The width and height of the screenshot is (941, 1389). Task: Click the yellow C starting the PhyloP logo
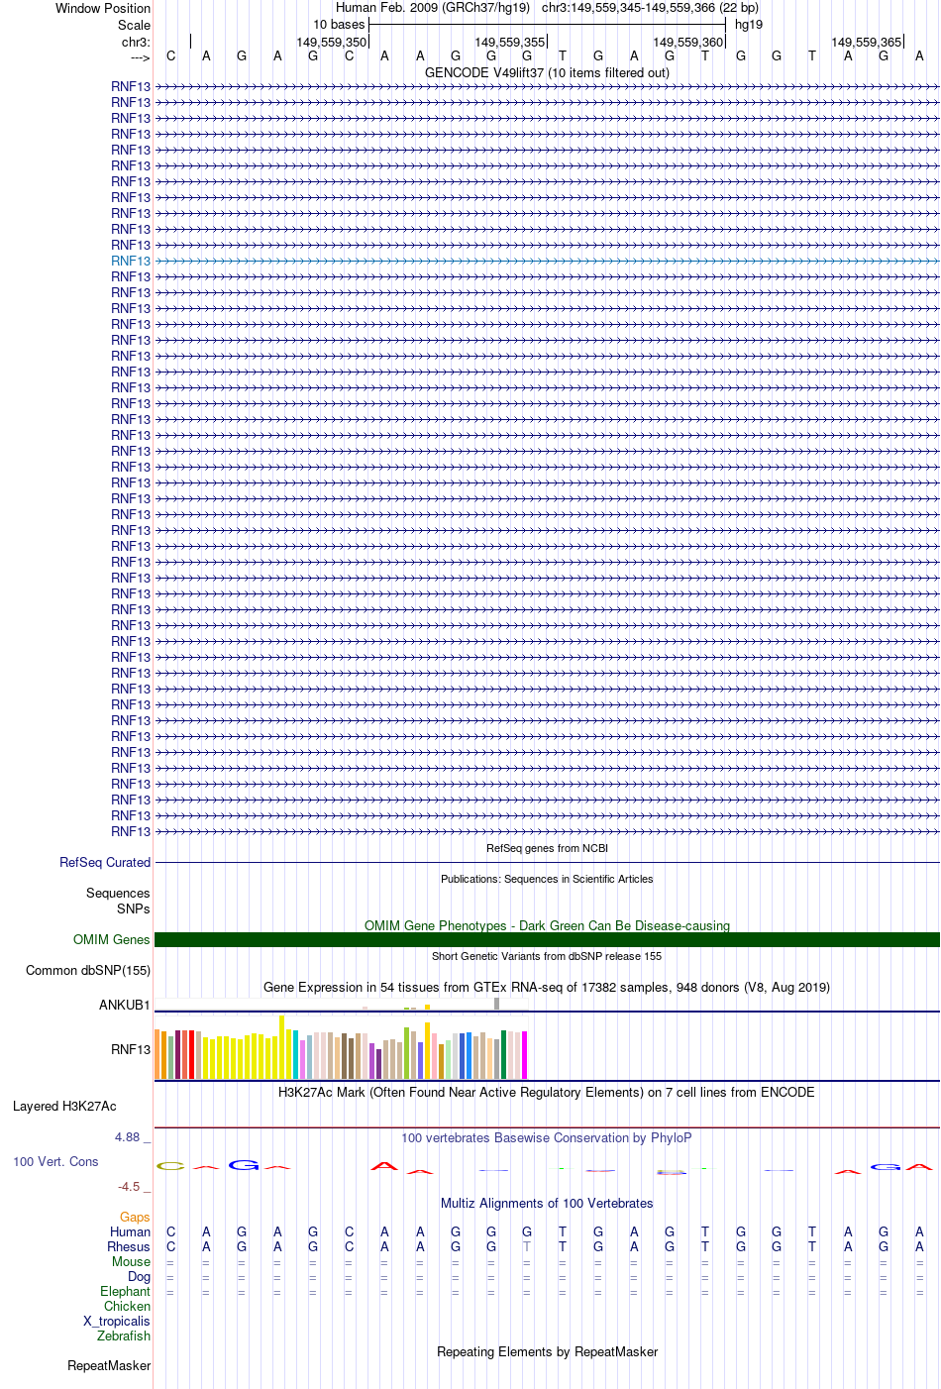tap(171, 1166)
